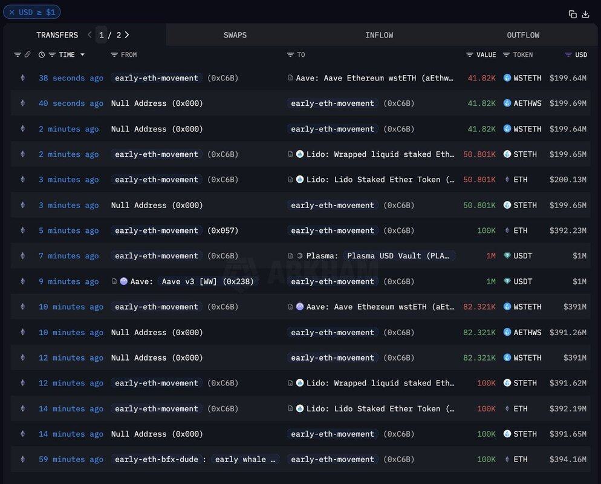
Task: Switch to the Inflow tab
Action: (x=379, y=35)
